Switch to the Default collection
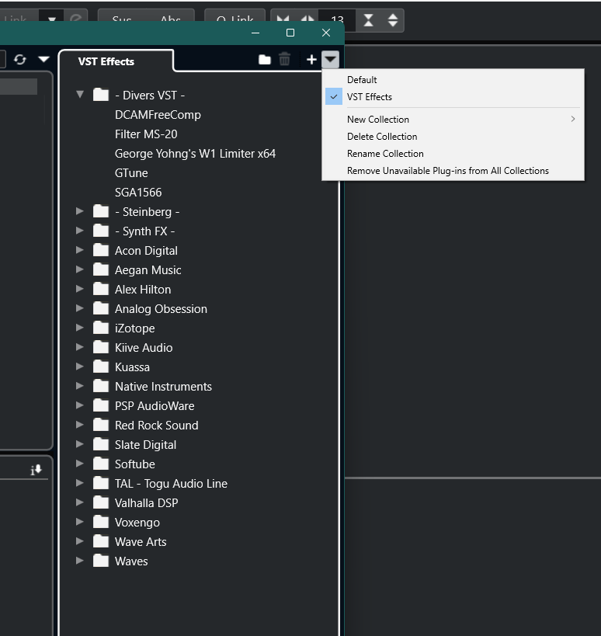 pyautogui.click(x=362, y=80)
